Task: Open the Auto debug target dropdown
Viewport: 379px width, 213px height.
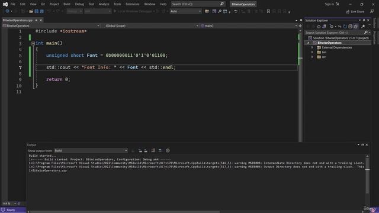Action: tap(185, 11)
